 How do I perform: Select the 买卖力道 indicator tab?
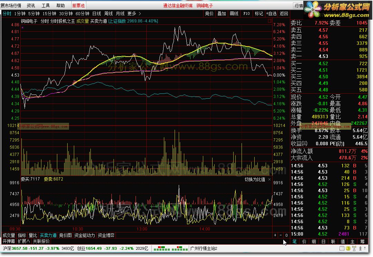click(x=48, y=235)
